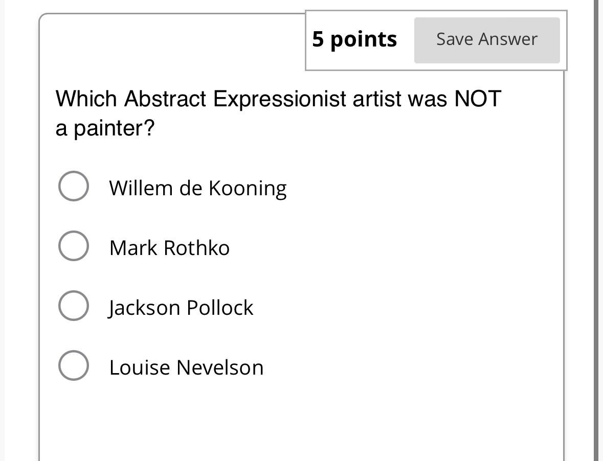Click the Save Answer button
The image size is (603, 461).
[486, 39]
